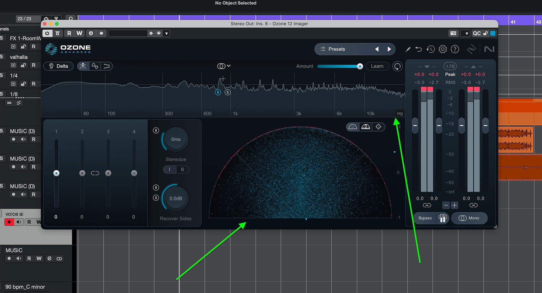Select the polar level vectorscope view
The width and height of the screenshot is (542, 293).
click(366, 127)
